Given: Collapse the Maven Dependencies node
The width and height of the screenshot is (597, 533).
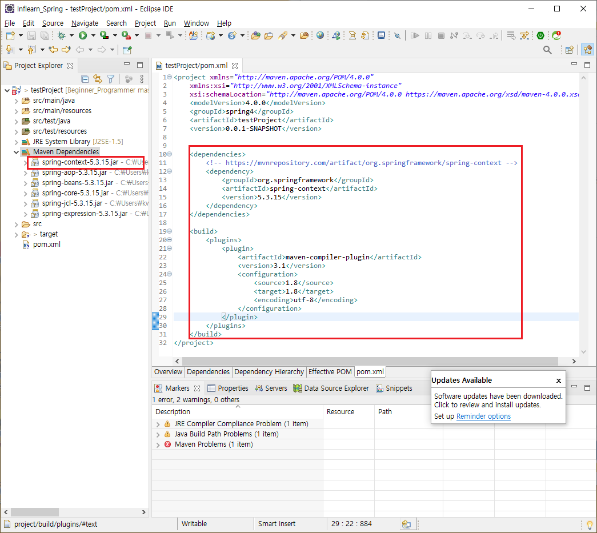Looking at the screenshot, I should pos(17,153).
